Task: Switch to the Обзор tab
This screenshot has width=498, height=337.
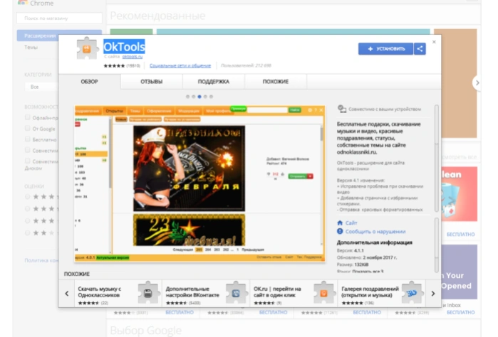Action: coord(89,82)
